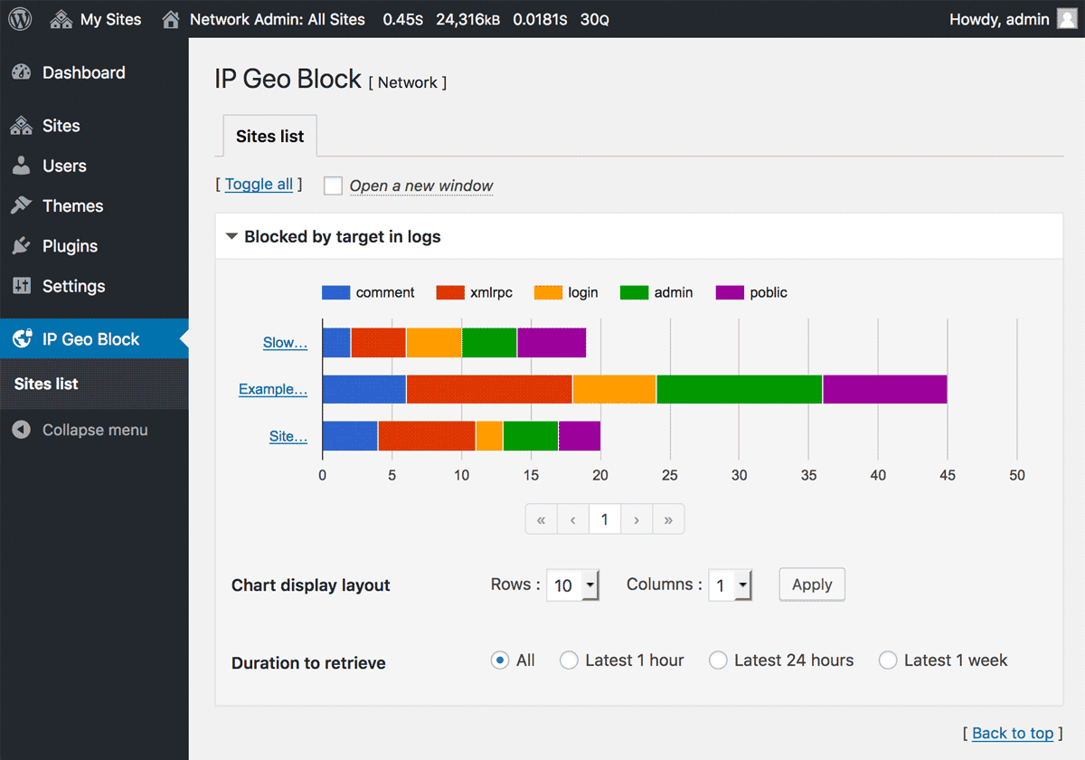Click the Plugins plug icon
Screen dimensions: 1085x760
coord(22,246)
